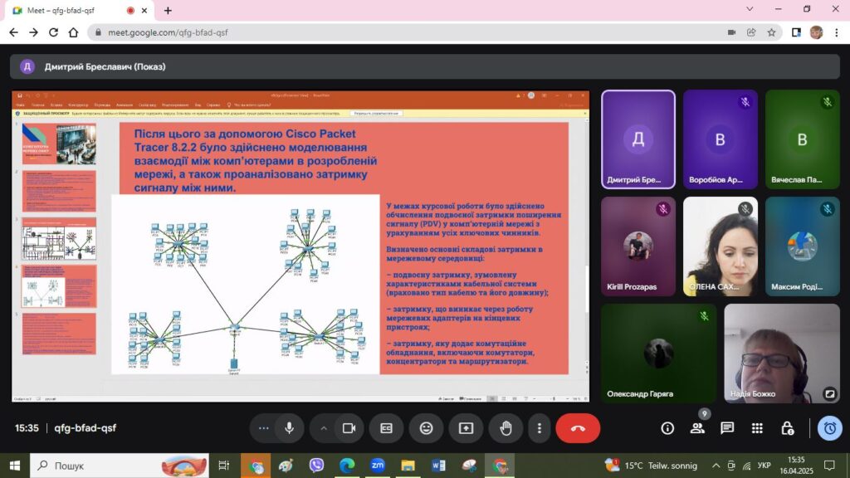Open Chrome side panel

click(x=796, y=32)
